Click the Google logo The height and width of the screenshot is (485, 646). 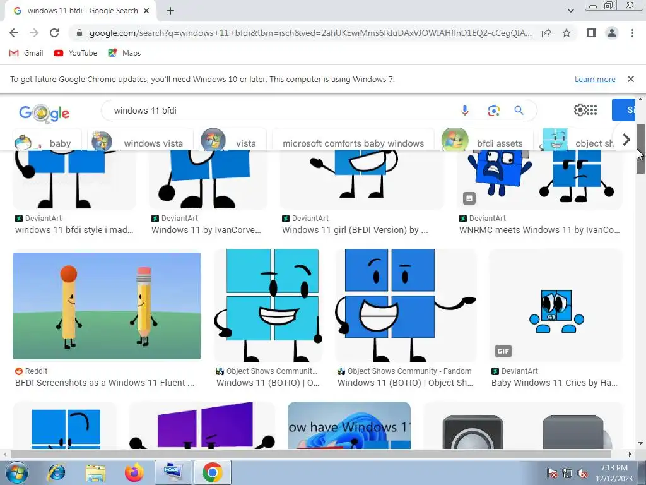[x=44, y=113]
